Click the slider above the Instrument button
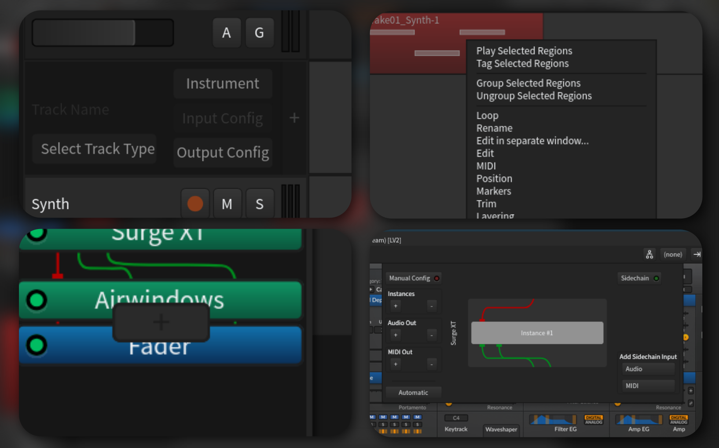This screenshot has width=719, height=448. click(103, 33)
